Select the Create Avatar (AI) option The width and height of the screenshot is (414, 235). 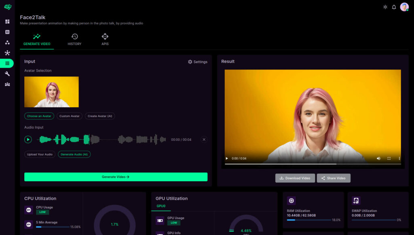click(x=100, y=116)
